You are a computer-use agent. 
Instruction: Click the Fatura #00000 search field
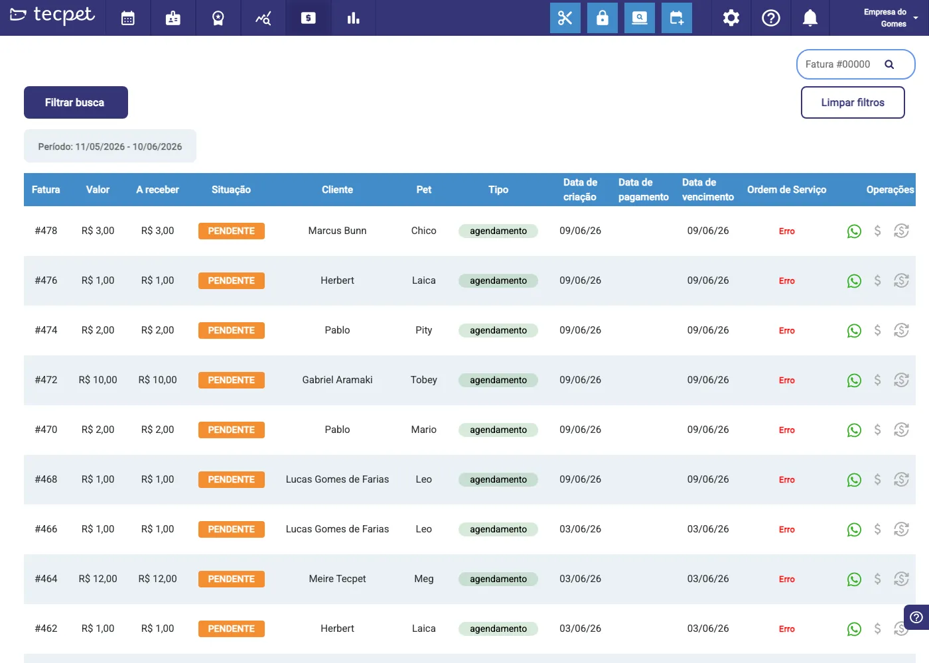click(856, 64)
